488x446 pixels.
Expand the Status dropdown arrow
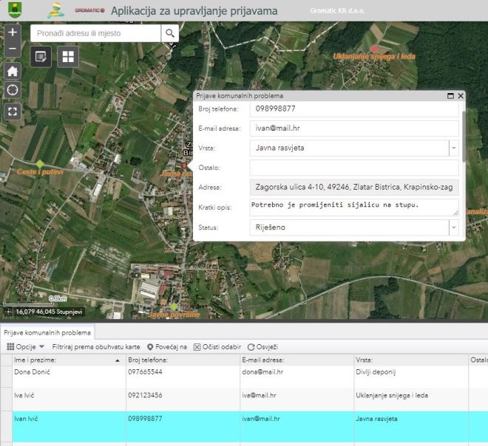point(453,228)
